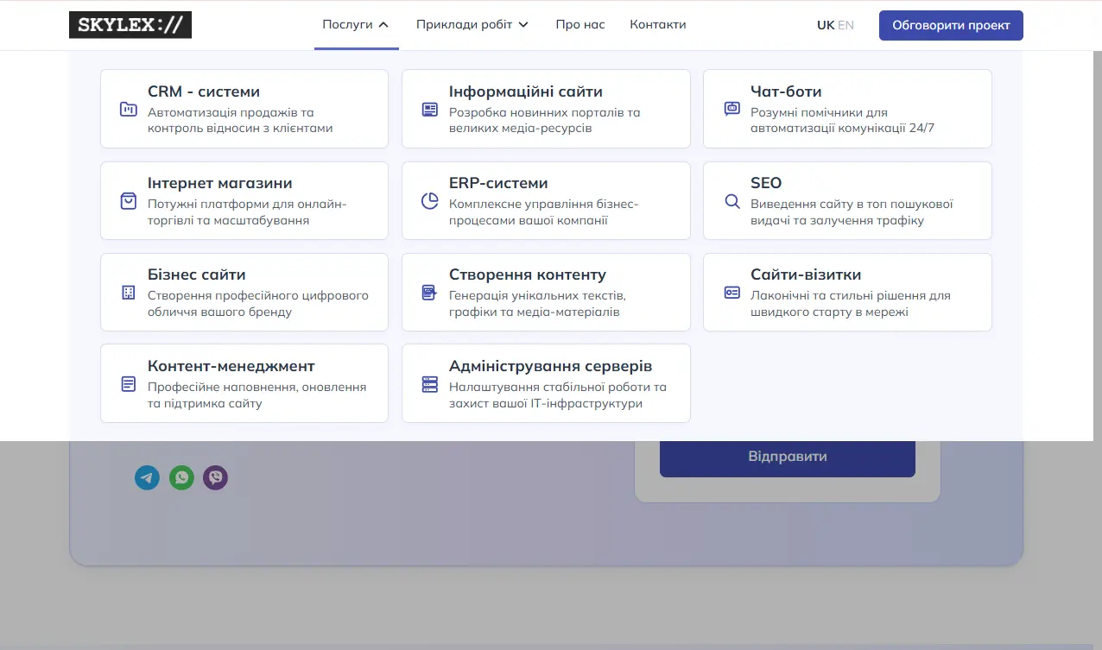Click text 'Потужні платформи для онлайн-торгівлі'
This screenshot has width=1102, height=650.
click(x=247, y=212)
